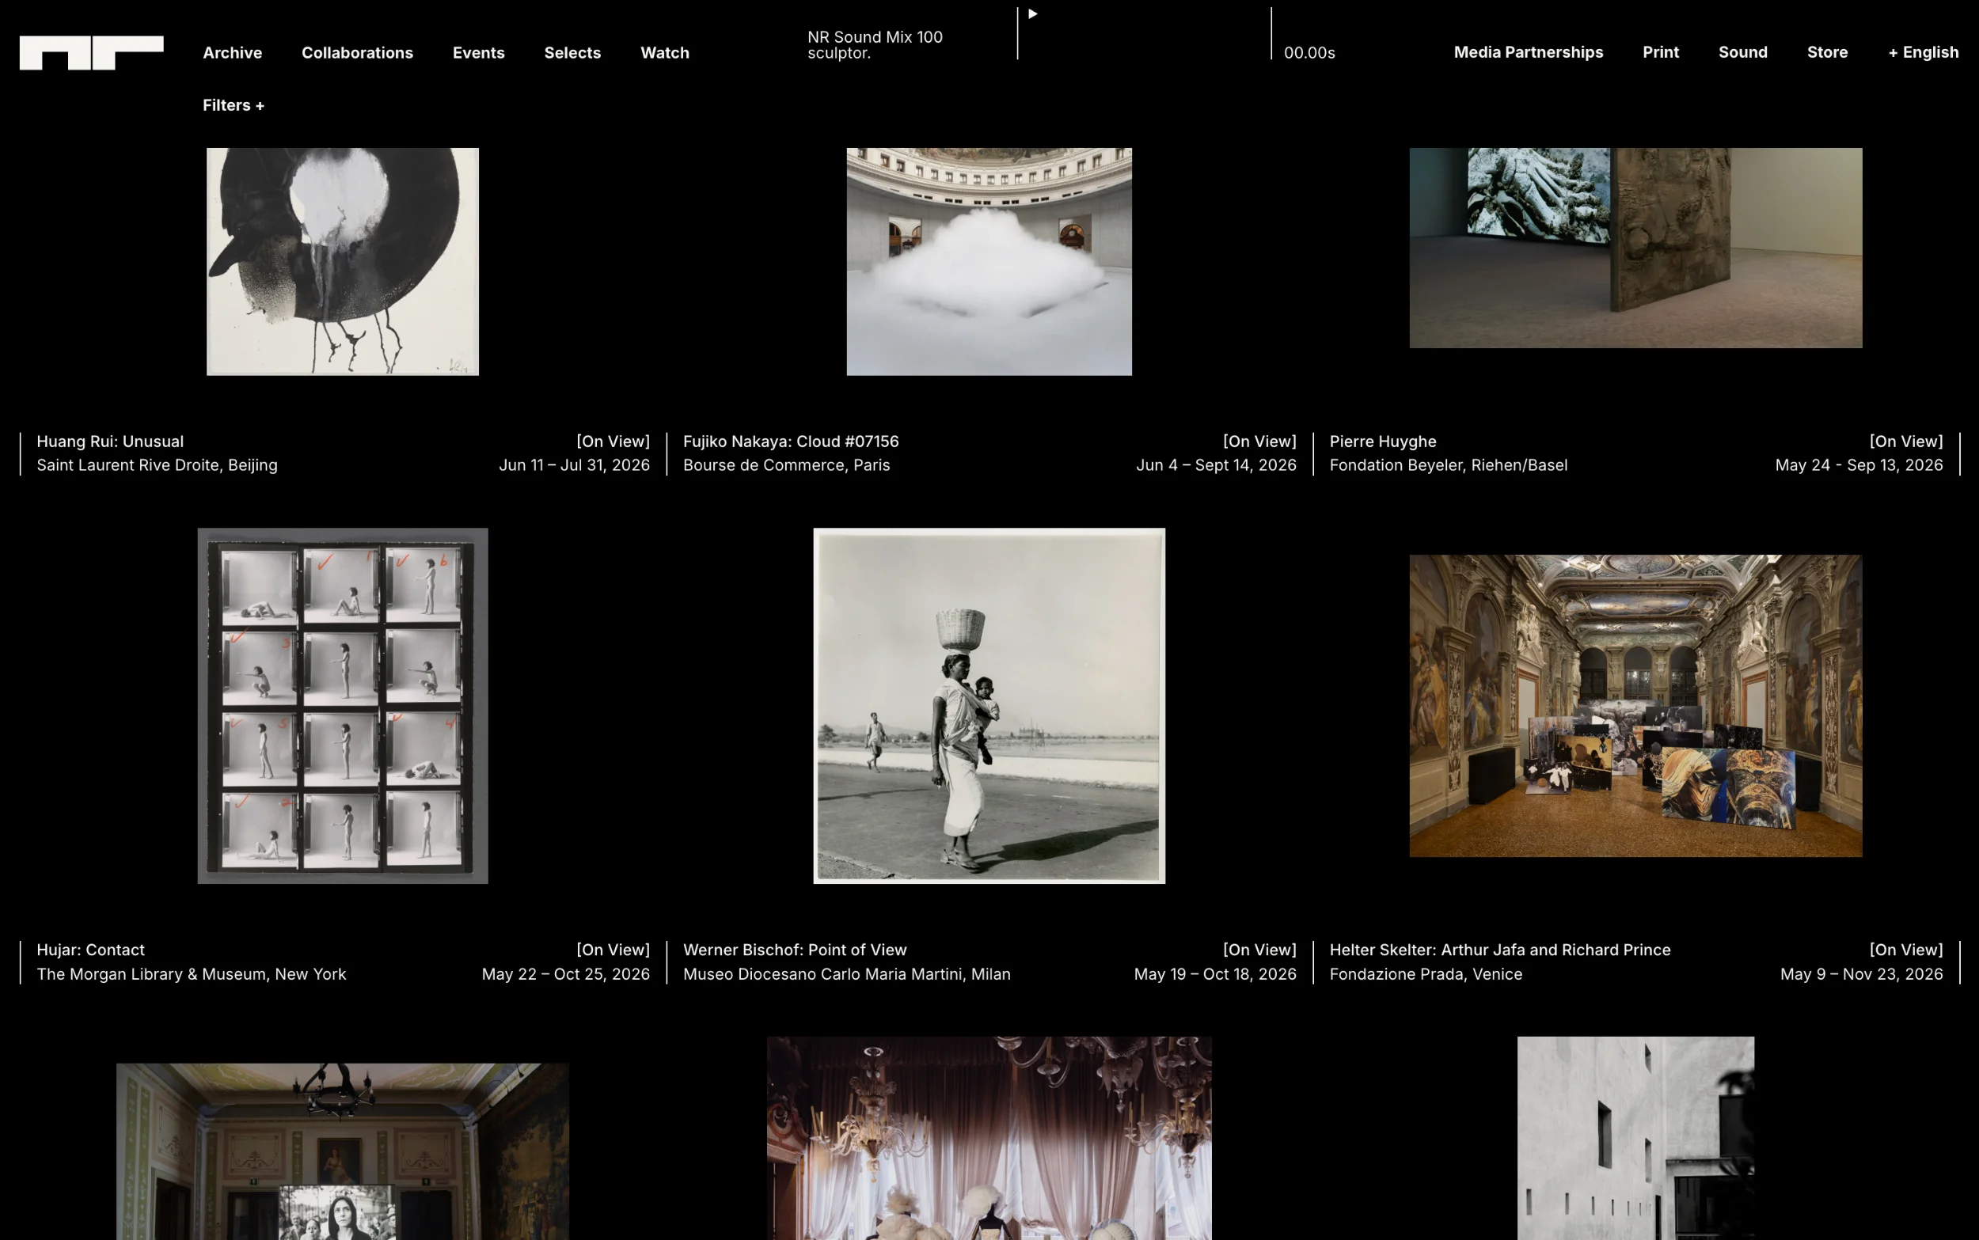Click the audio progress track

click(1144, 32)
